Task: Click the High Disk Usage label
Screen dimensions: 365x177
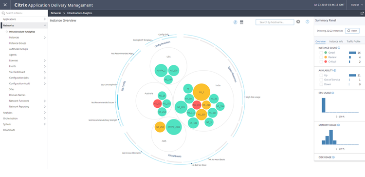Action: (253, 97)
